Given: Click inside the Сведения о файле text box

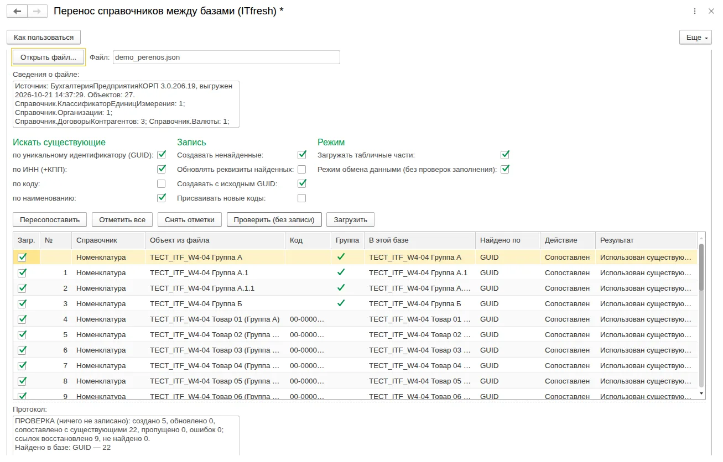Looking at the screenshot, I should click(126, 104).
